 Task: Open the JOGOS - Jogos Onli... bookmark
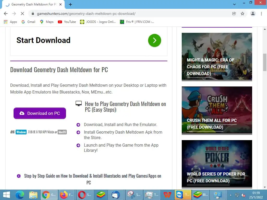(98, 22)
